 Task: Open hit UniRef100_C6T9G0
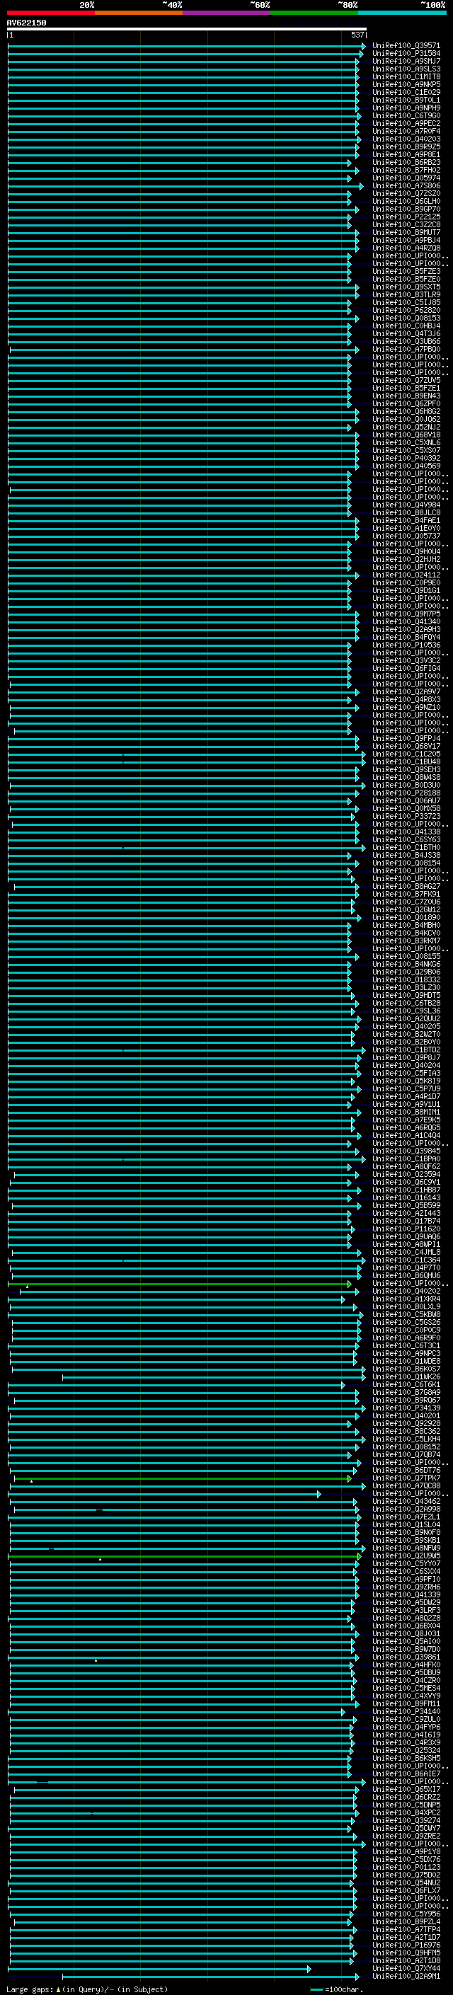(x=406, y=115)
